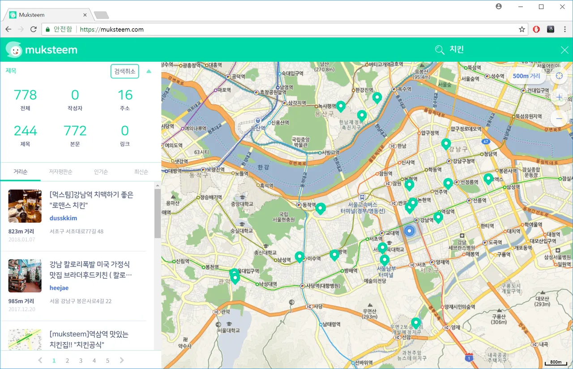This screenshot has width=573, height=369.
Task: Go to results page 3
Action: click(81, 361)
